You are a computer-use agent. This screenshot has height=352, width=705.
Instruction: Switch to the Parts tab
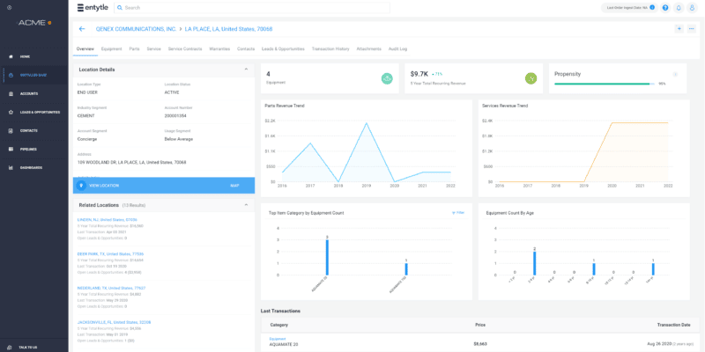click(x=134, y=49)
